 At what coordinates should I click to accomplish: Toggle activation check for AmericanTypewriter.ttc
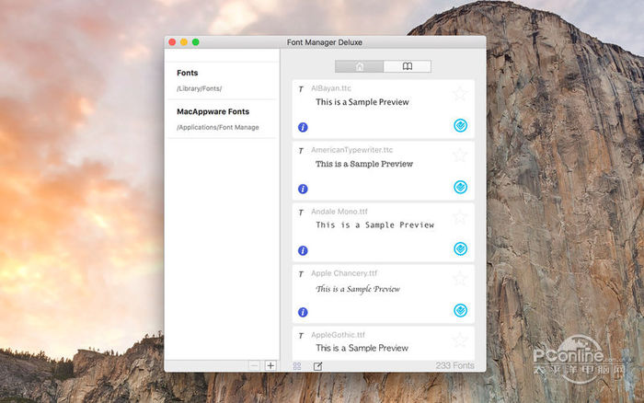coord(460,187)
